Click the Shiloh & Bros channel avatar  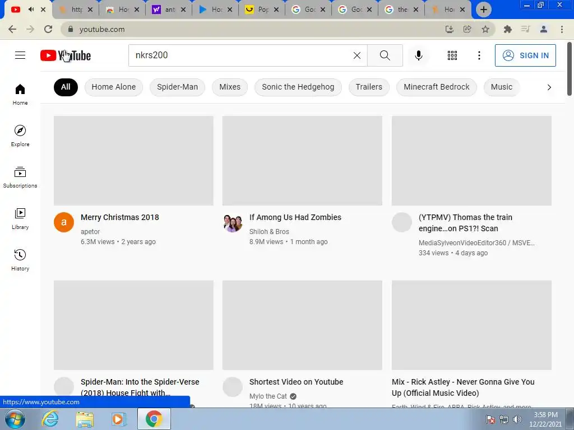[x=233, y=222]
